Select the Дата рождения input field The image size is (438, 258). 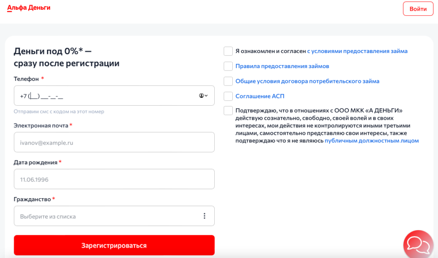coord(107,179)
